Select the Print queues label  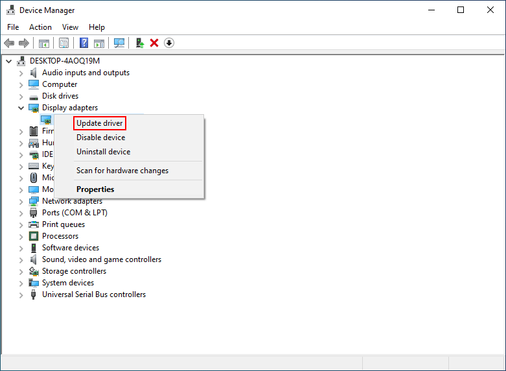pyautogui.click(x=63, y=224)
